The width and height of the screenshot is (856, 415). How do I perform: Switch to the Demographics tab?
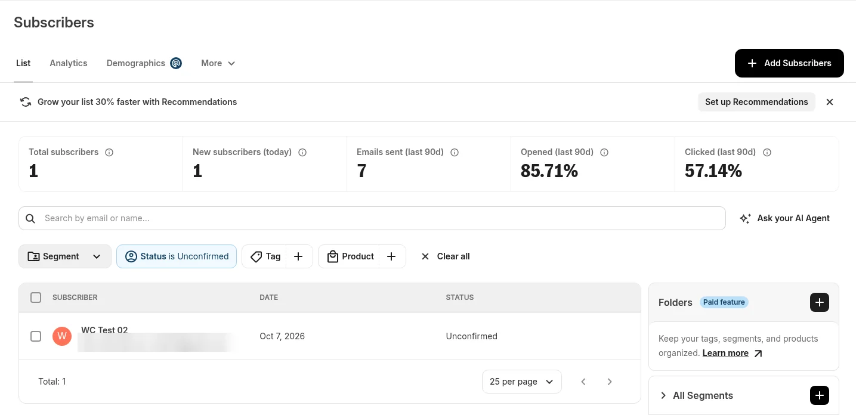(136, 63)
